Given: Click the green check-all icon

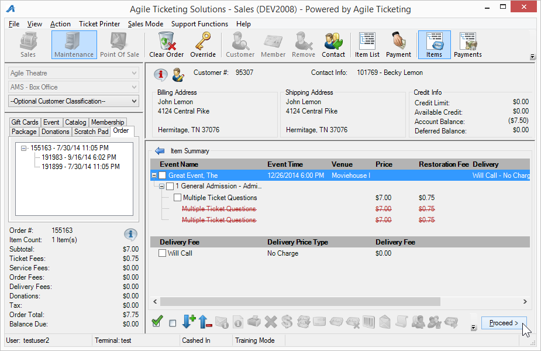Looking at the screenshot, I should pos(157,322).
